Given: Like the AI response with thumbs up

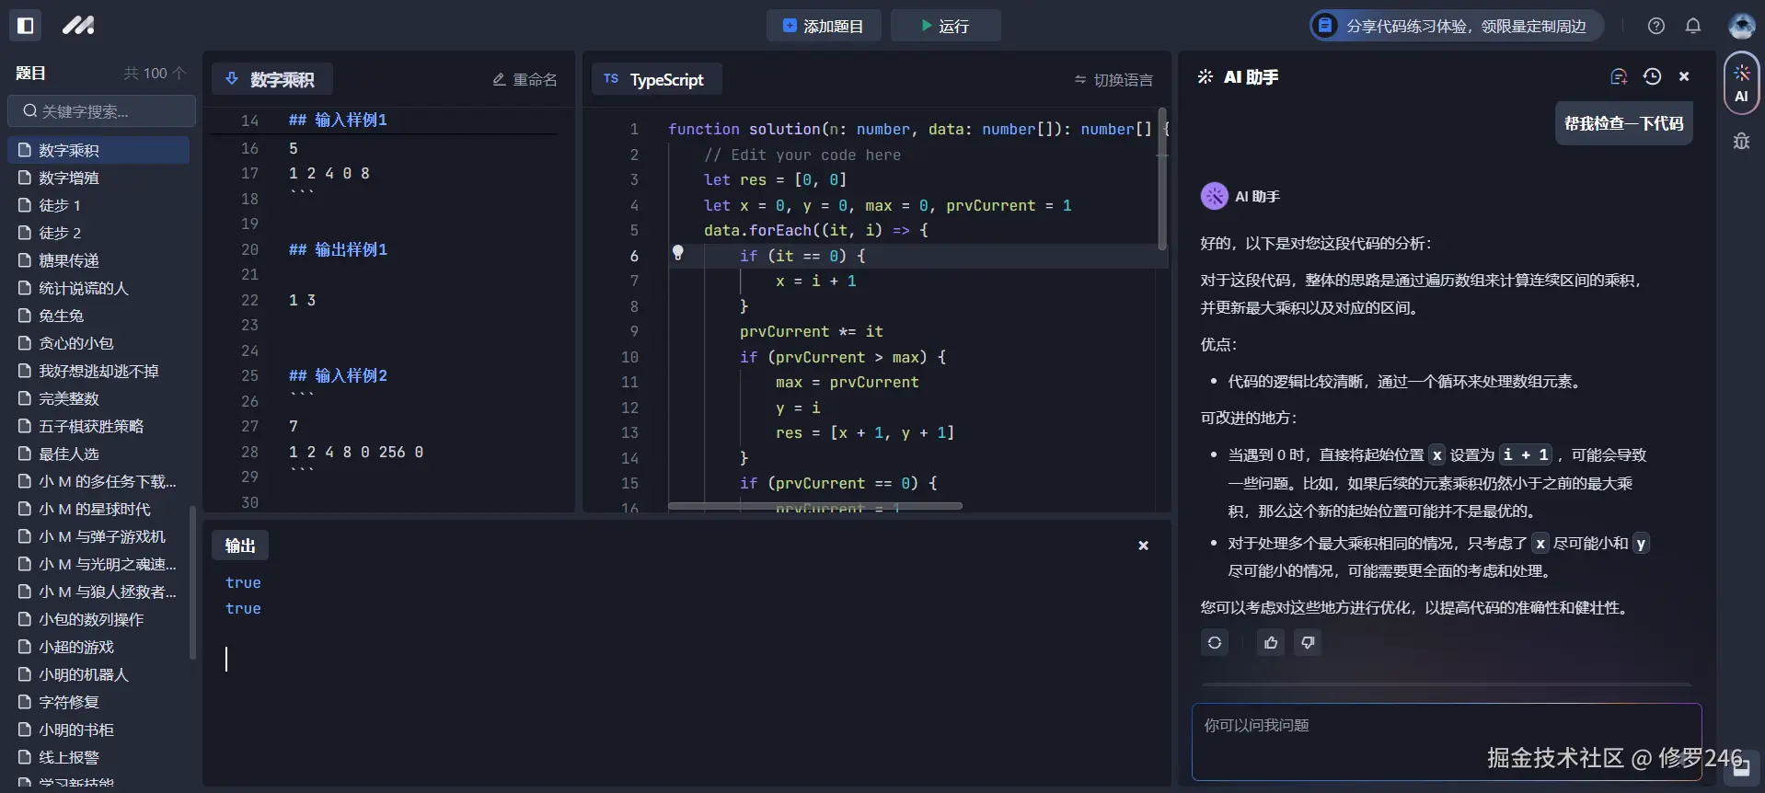Looking at the screenshot, I should 1271,643.
